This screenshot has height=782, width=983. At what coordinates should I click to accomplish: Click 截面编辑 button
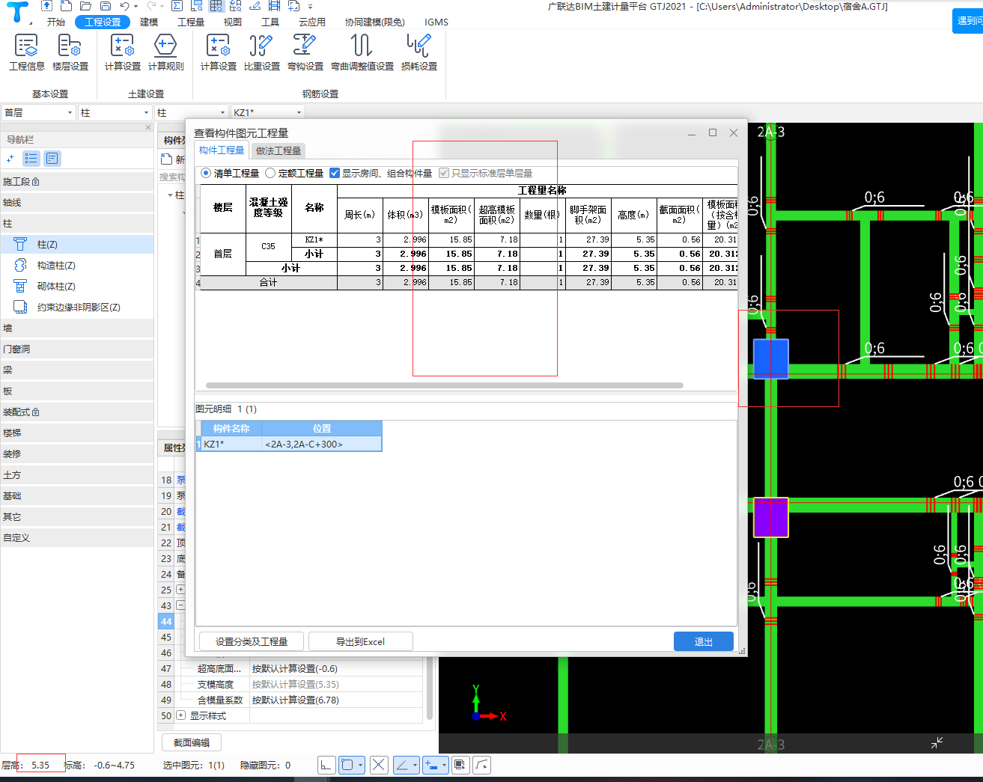(x=192, y=742)
